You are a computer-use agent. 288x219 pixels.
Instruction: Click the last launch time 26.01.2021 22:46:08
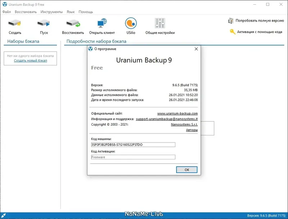pos(183,100)
